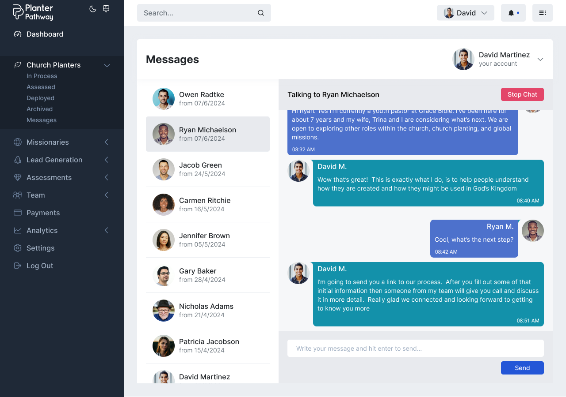Select the Archived submenu item
566x397 pixels.
pos(39,109)
